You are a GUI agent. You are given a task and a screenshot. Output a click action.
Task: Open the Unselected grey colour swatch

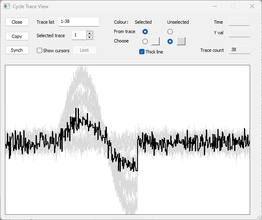181,41
